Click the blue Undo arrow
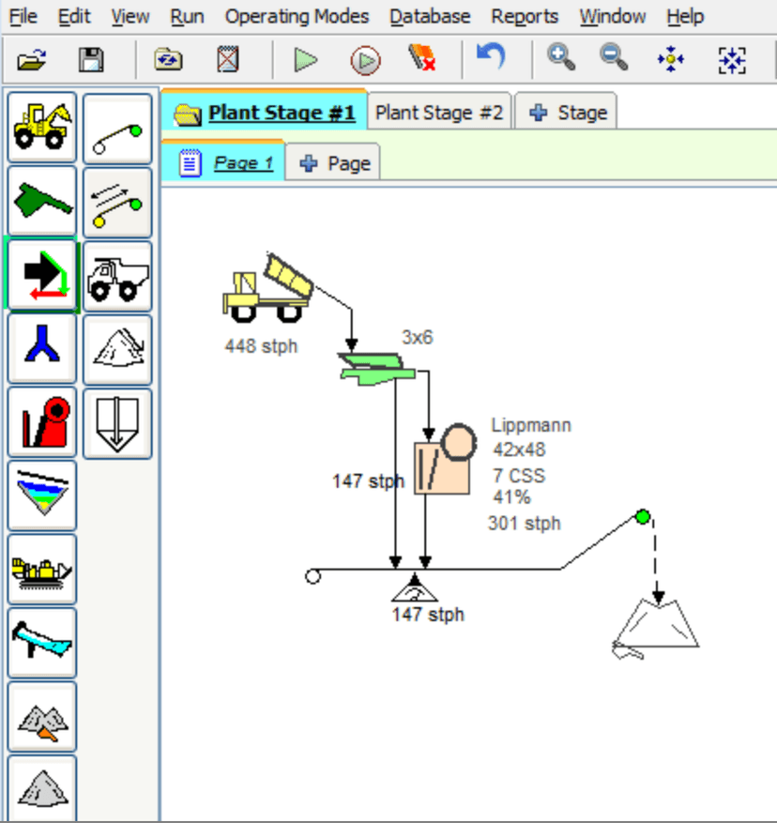This screenshot has height=823, width=777. point(490,59)
